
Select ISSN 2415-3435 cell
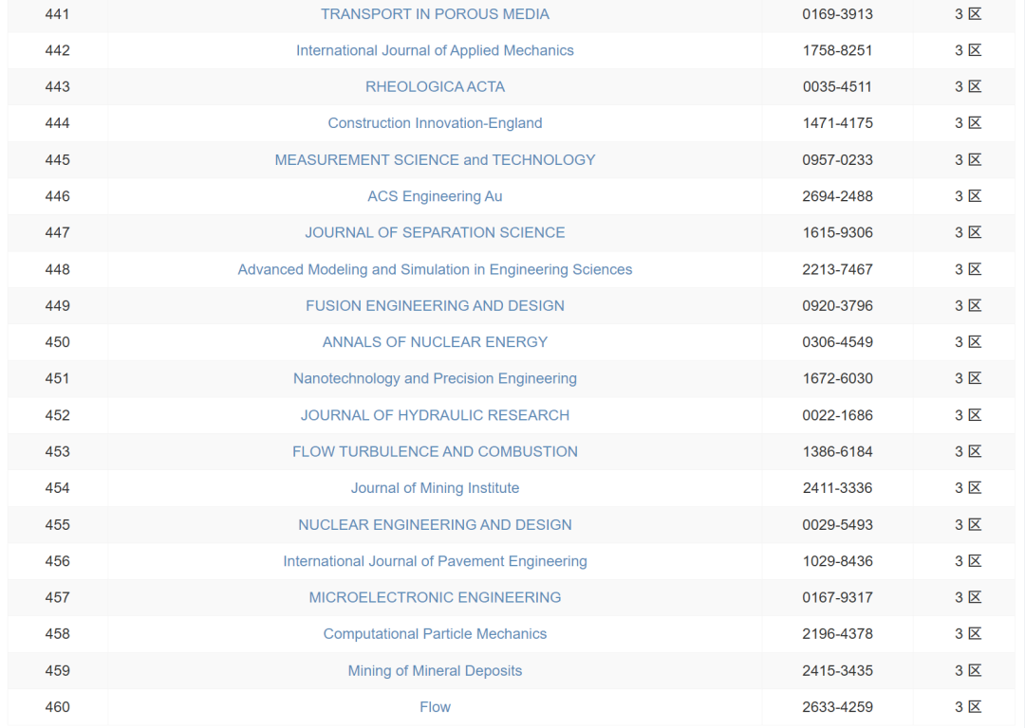pyautogui.click(x=837, y=670)
